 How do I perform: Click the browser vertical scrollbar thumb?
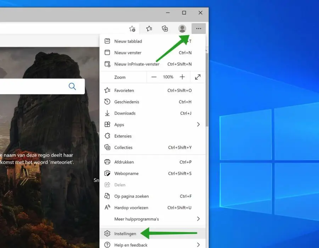pos(207,89)
